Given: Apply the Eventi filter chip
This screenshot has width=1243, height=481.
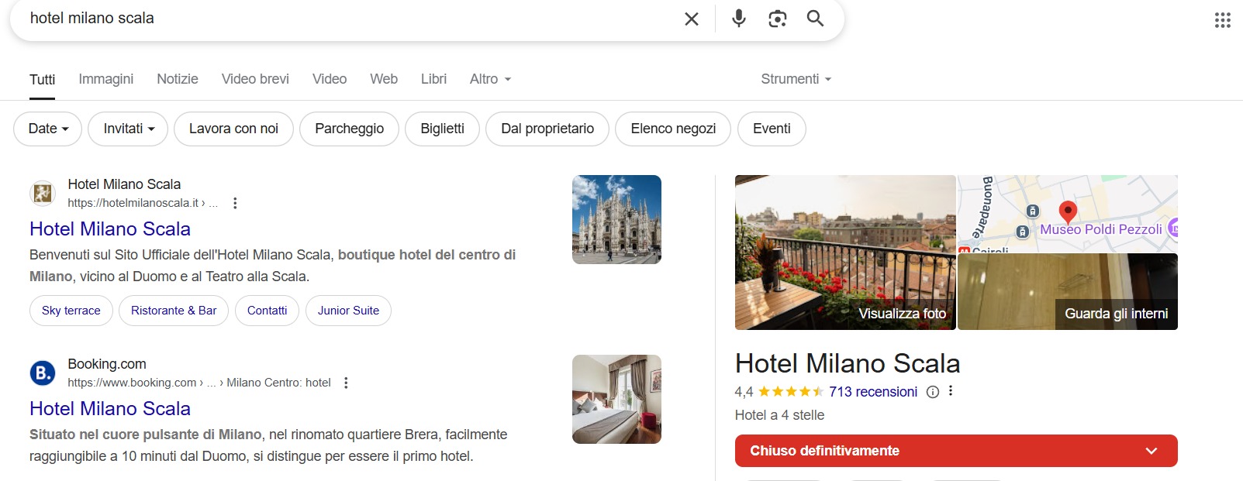Looking at the screenshot, I should point(772,129).
